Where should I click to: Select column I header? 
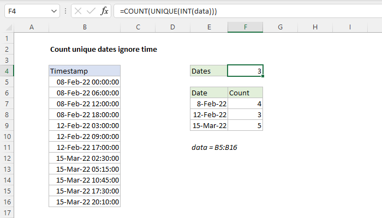349,27
